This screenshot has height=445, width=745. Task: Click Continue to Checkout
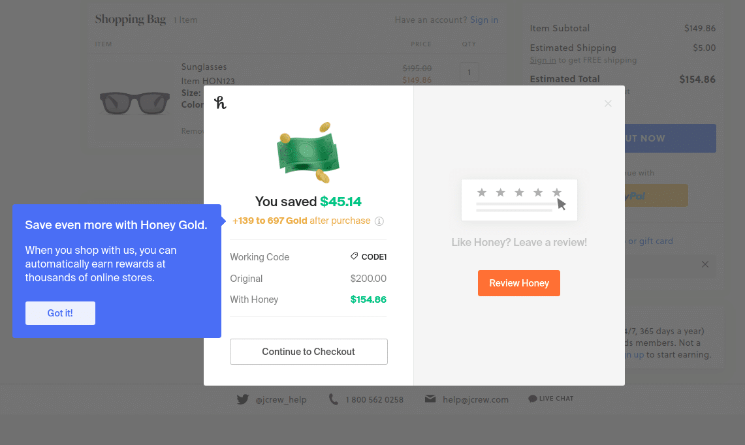click(x=309, y=352)
